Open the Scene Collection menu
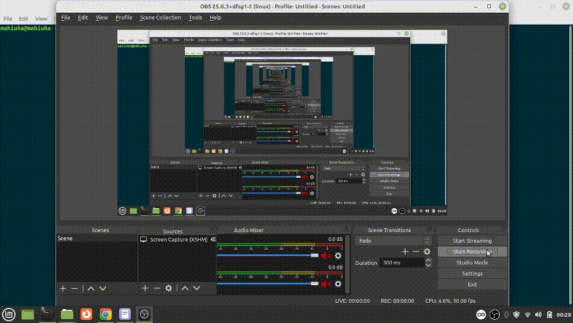 [160, 18]
